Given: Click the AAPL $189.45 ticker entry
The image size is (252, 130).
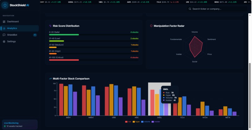Looking at the screenshot, I should point(138,2).
